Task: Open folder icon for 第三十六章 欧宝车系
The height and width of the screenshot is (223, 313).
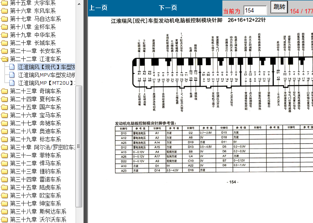Action: [4, 195]
